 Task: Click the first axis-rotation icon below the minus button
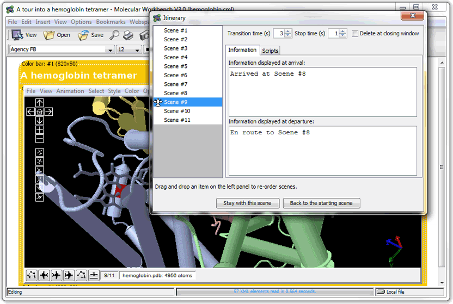pyautogui.click(x=40, y=152)
